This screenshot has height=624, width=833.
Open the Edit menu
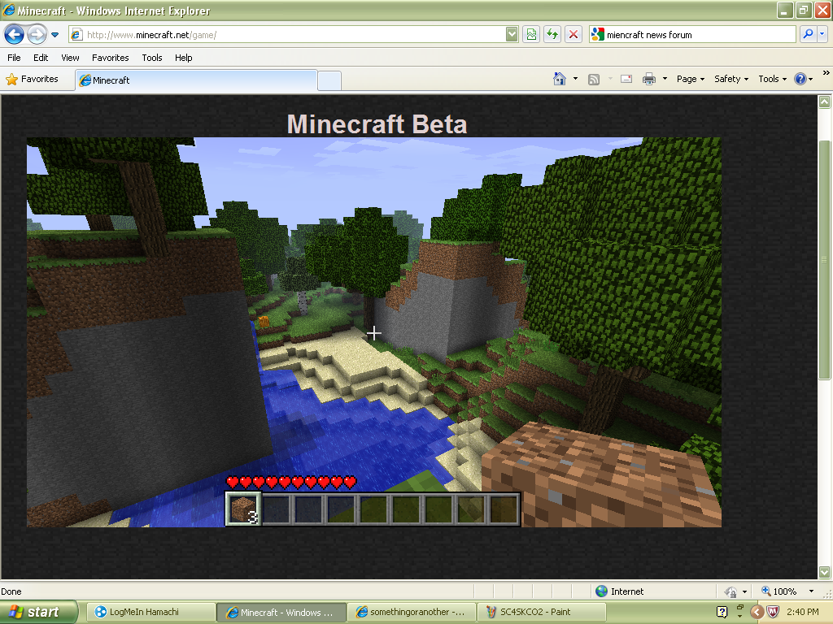coord(41,58)
